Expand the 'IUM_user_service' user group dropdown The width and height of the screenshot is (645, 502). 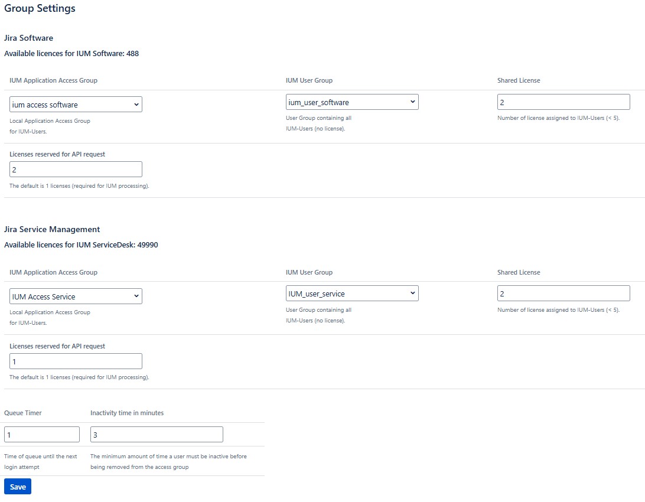(351, 294)
